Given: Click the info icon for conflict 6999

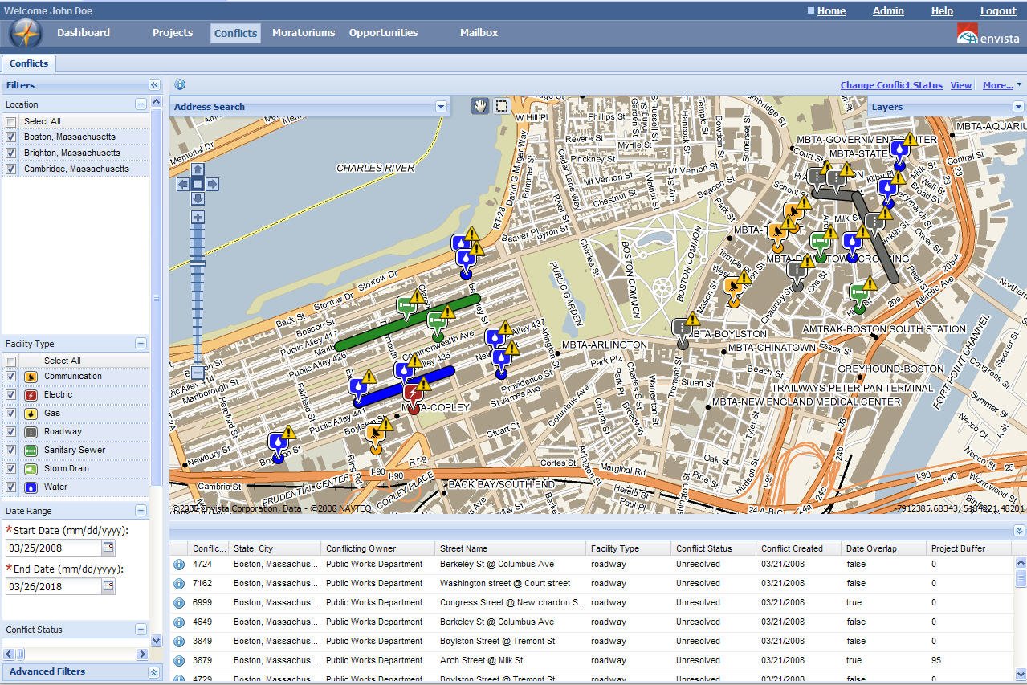Looking at the screenshot, I should [x=179, y=603].
